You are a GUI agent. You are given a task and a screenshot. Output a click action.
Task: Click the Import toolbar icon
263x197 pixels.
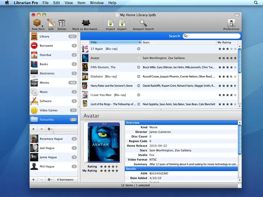[x=110, y=23]
